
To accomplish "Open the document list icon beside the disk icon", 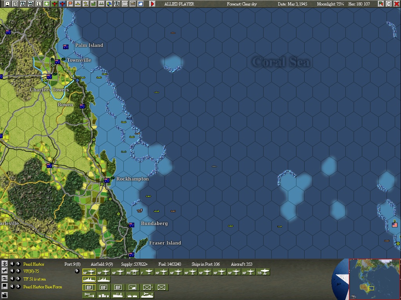I will pos(15,4).
